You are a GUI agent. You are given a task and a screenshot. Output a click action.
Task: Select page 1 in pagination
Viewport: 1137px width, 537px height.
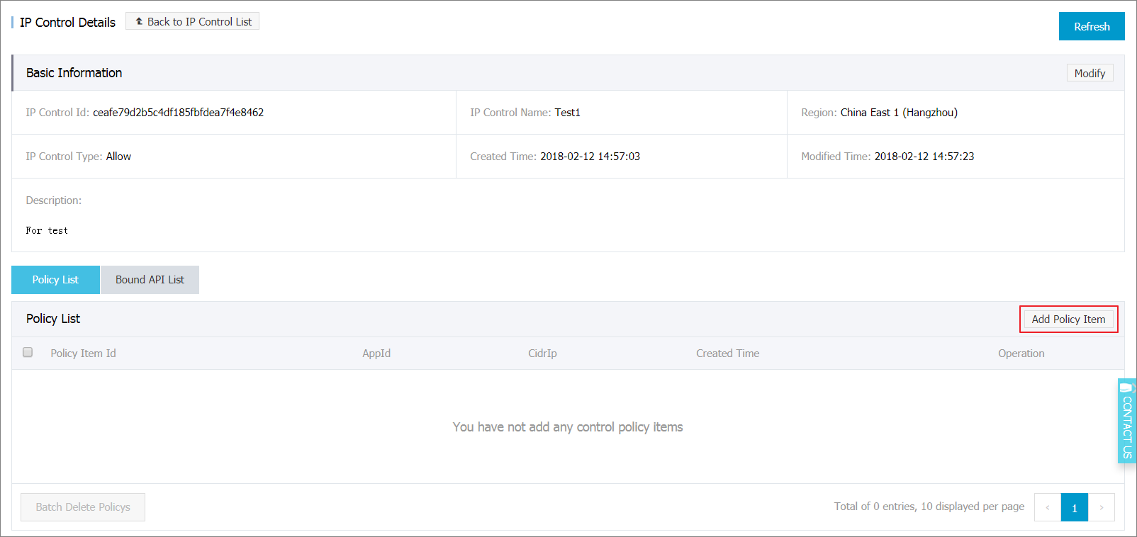tap(1075, 507)
